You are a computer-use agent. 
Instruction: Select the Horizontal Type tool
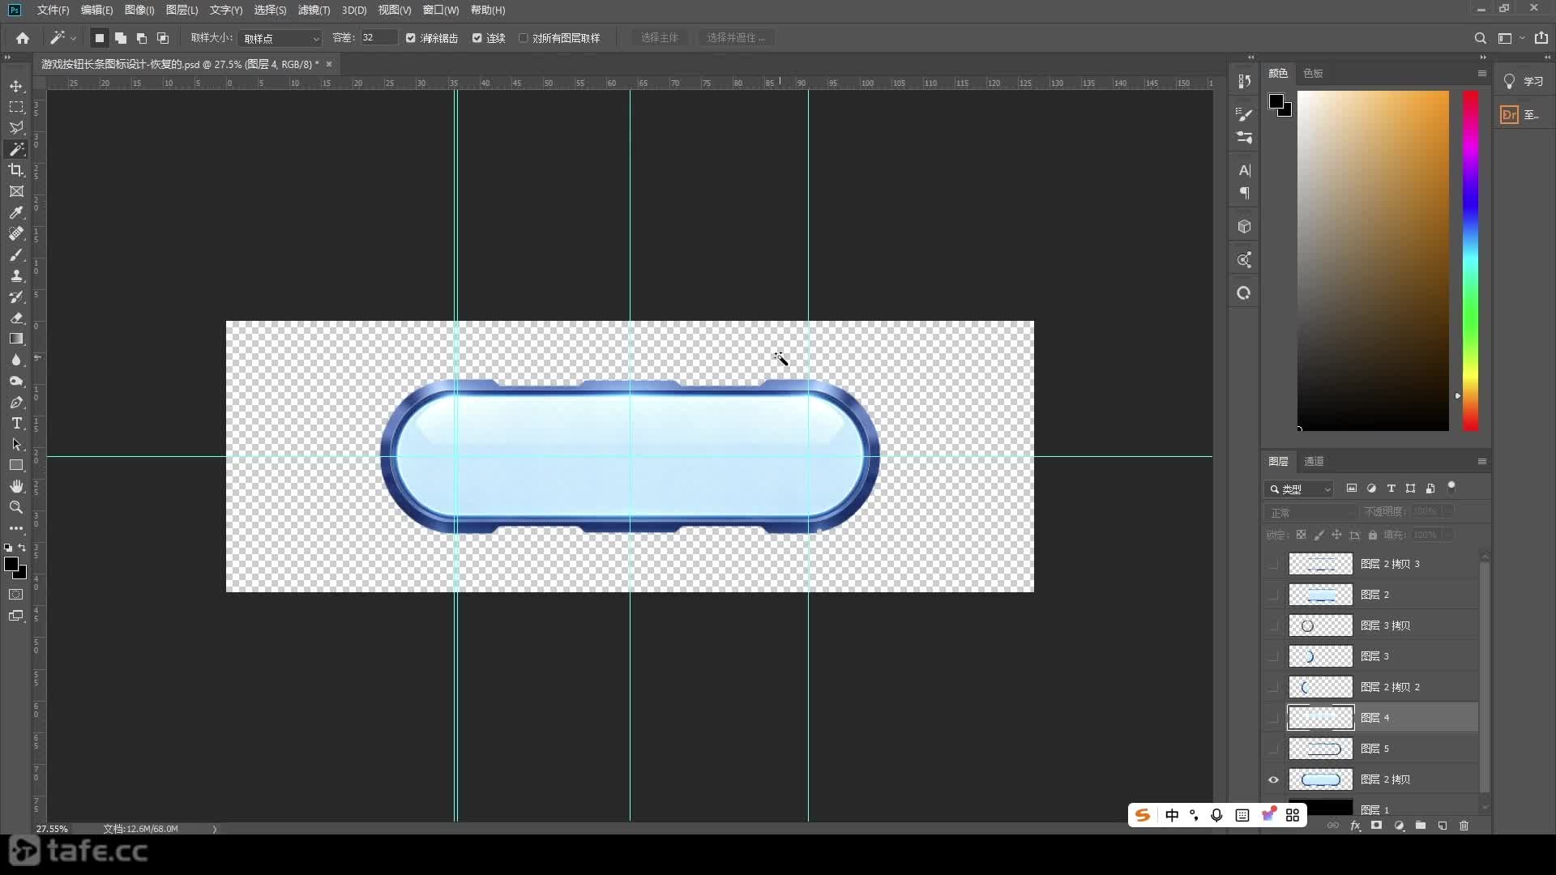[x=16, y=423]
